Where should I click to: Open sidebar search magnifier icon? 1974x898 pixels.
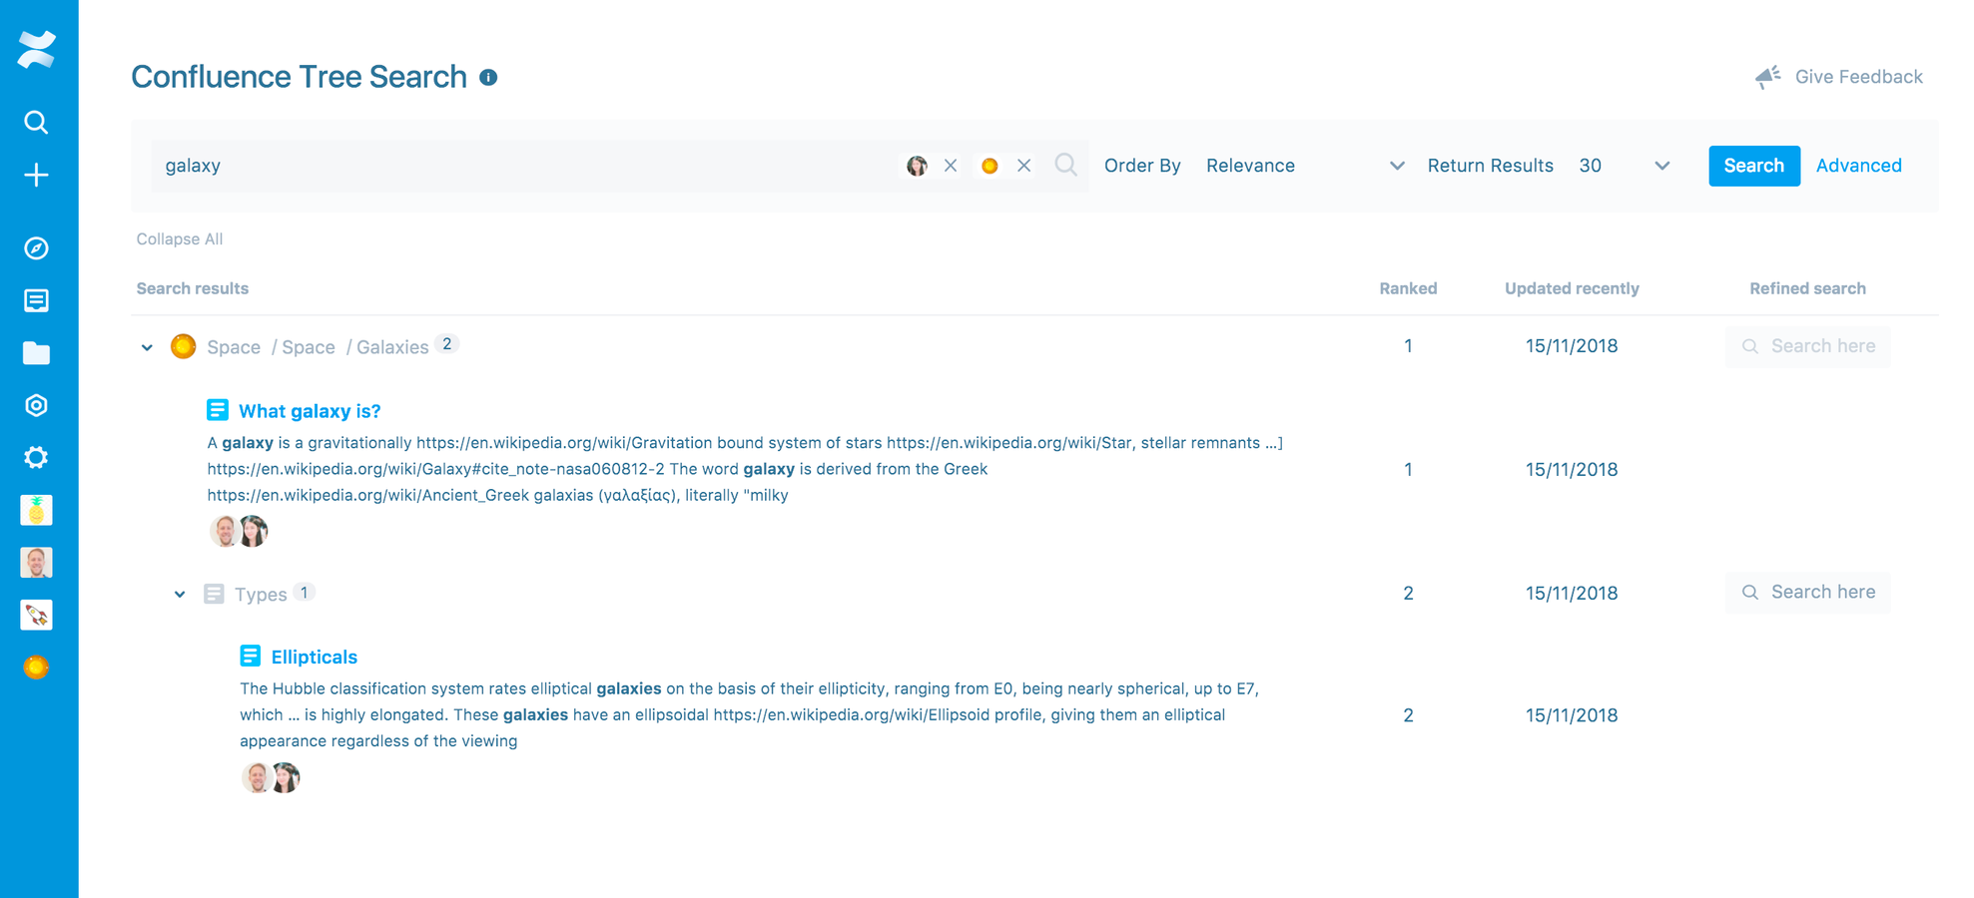pyautogui.click(x=36, y=123)
